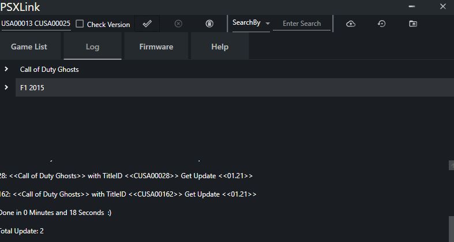Toggle the Check Version checkbox

point(80,24)
